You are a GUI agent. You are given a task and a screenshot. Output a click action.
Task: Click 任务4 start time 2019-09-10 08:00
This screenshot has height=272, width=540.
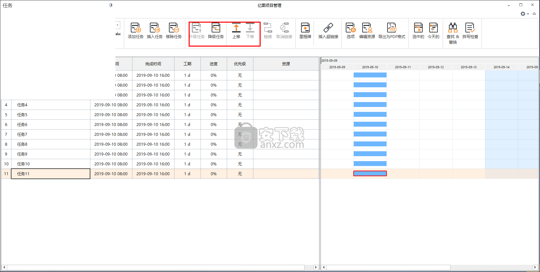pyautogui.click(x=111, y=105)
